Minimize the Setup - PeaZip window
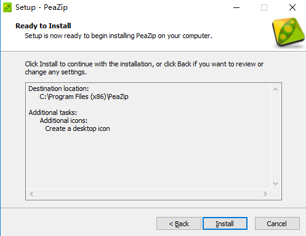 (x=236, y=7)
